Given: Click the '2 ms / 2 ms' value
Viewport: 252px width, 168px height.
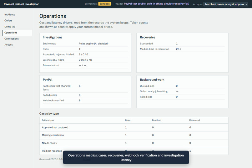Looking at the screenshot, I should click(x=85, y=60).
